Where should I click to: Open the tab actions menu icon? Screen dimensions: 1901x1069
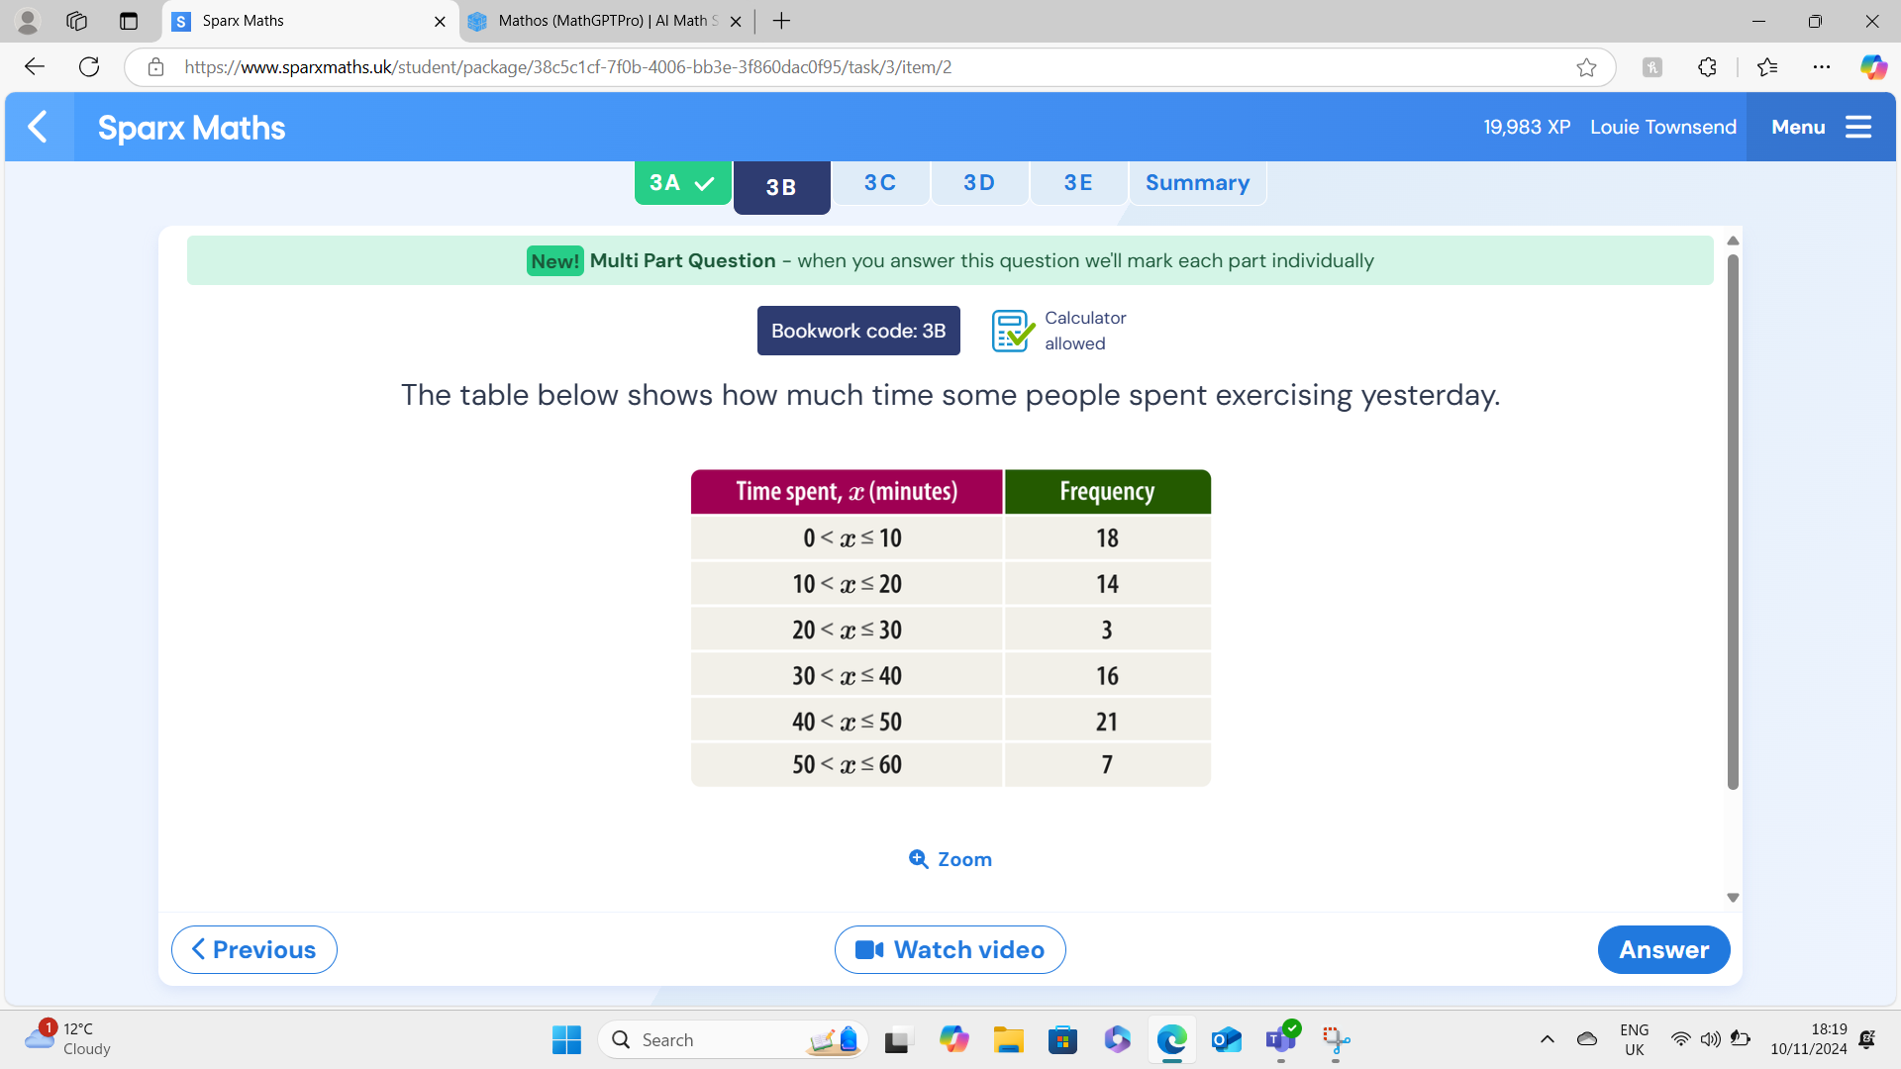[x=129, y=21]
